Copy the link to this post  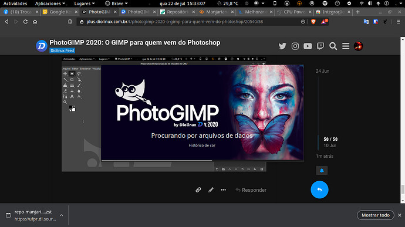point(198,190)
